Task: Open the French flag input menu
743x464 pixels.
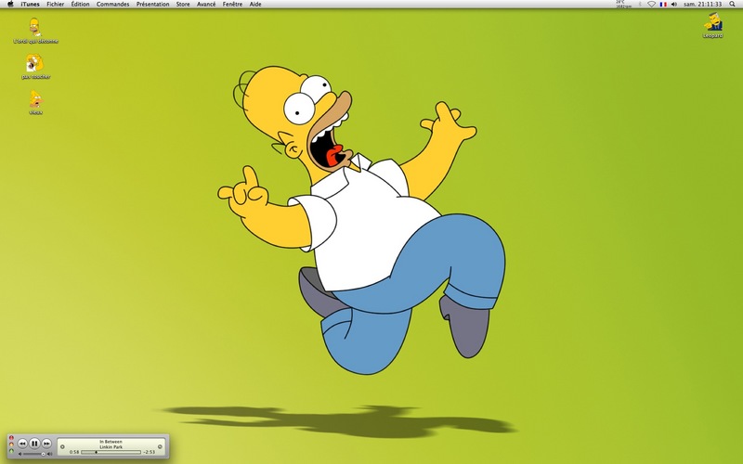Action: click(663, 5)
